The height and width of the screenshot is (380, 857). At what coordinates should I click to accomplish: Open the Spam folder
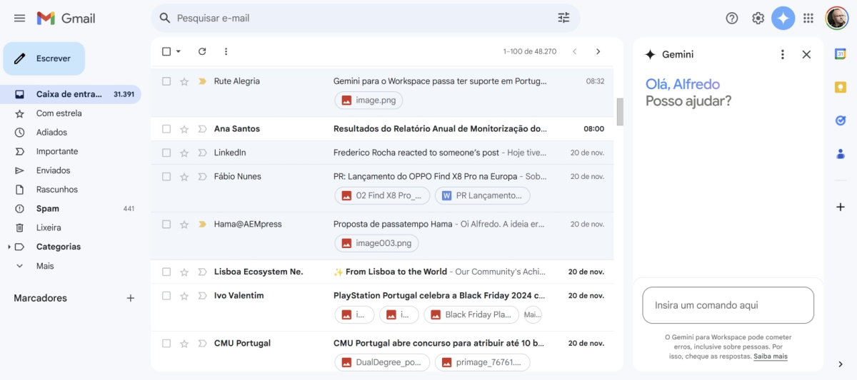(48, 209)
